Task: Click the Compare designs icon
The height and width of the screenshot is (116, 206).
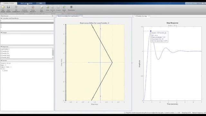Action: pyautogui.click(x=58, y=7)
